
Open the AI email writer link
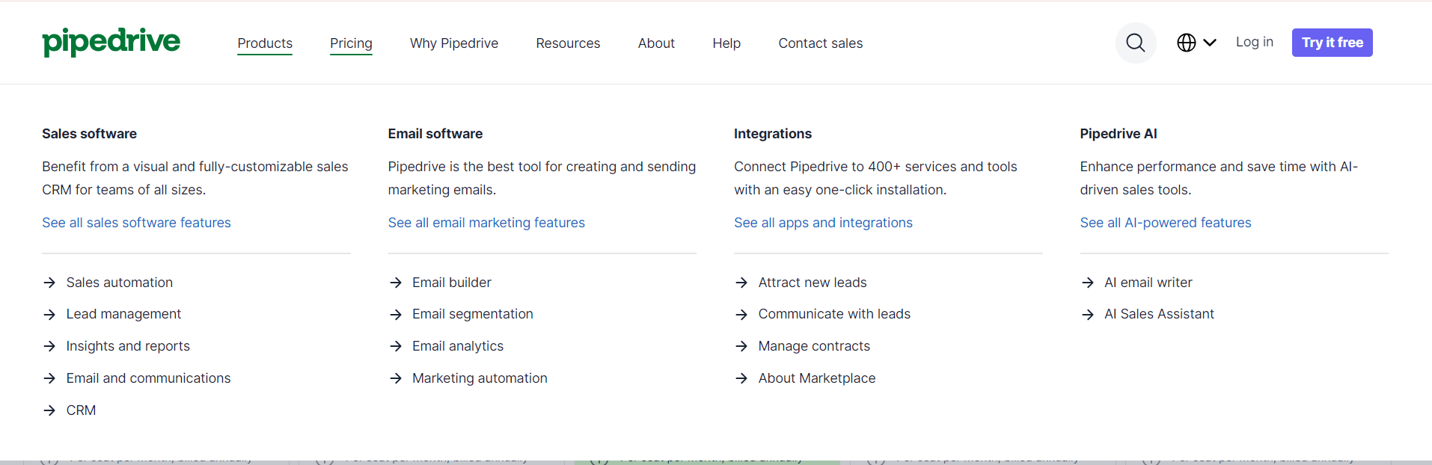coord(1148,283)
